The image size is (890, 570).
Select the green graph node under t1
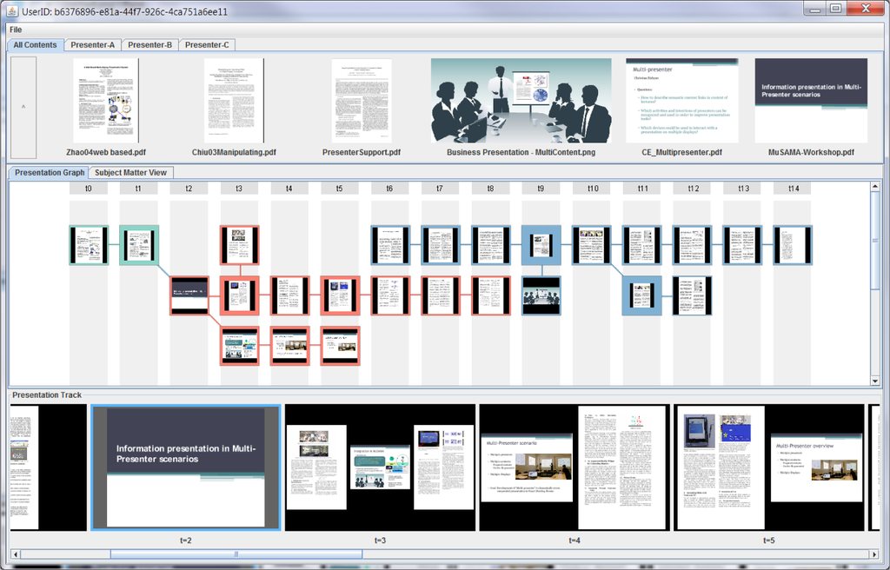pyautogui.click(x=139, y=245)
